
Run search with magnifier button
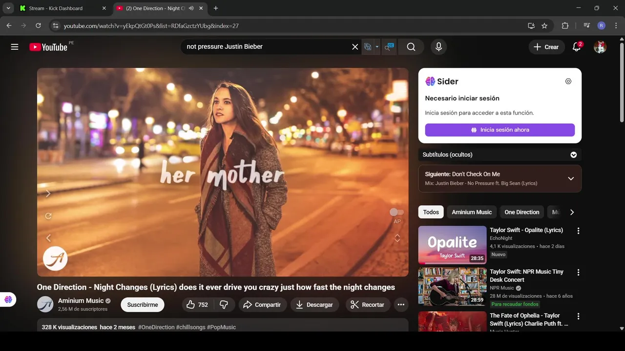[411, 47]
